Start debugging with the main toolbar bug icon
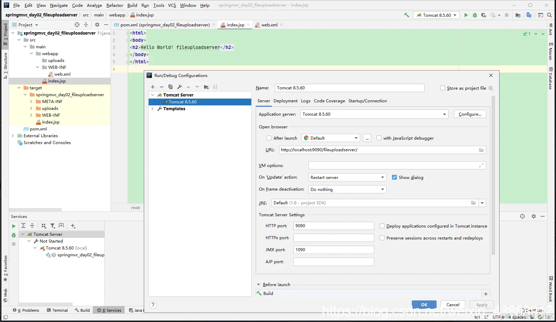 (475, 15)
